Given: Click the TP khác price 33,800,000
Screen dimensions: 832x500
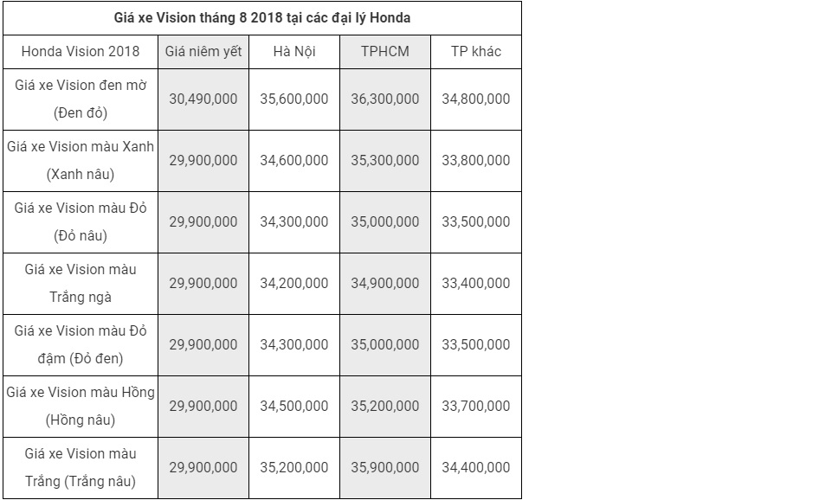Looking at the screenshot, I should [476, 160].
